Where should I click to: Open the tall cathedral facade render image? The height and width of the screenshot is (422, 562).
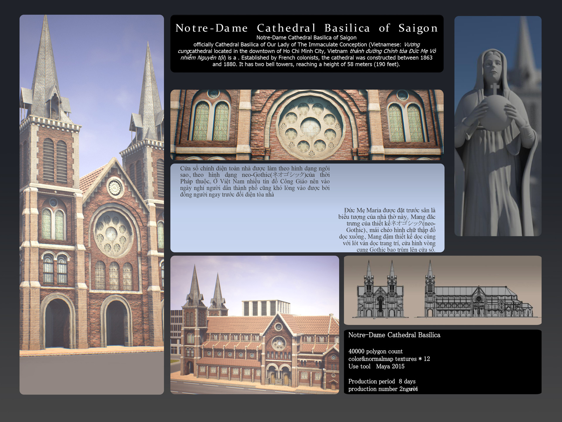click(x=92, y=205)
